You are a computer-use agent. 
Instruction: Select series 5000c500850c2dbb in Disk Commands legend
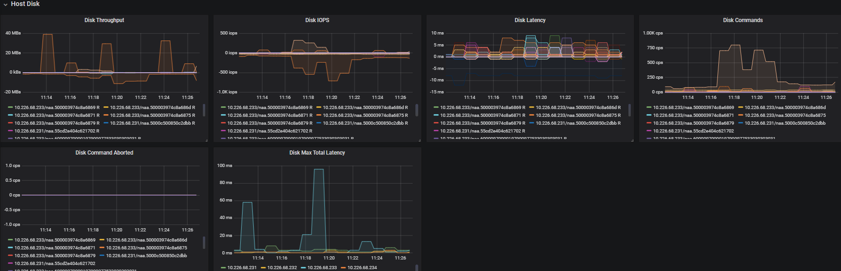785,123
